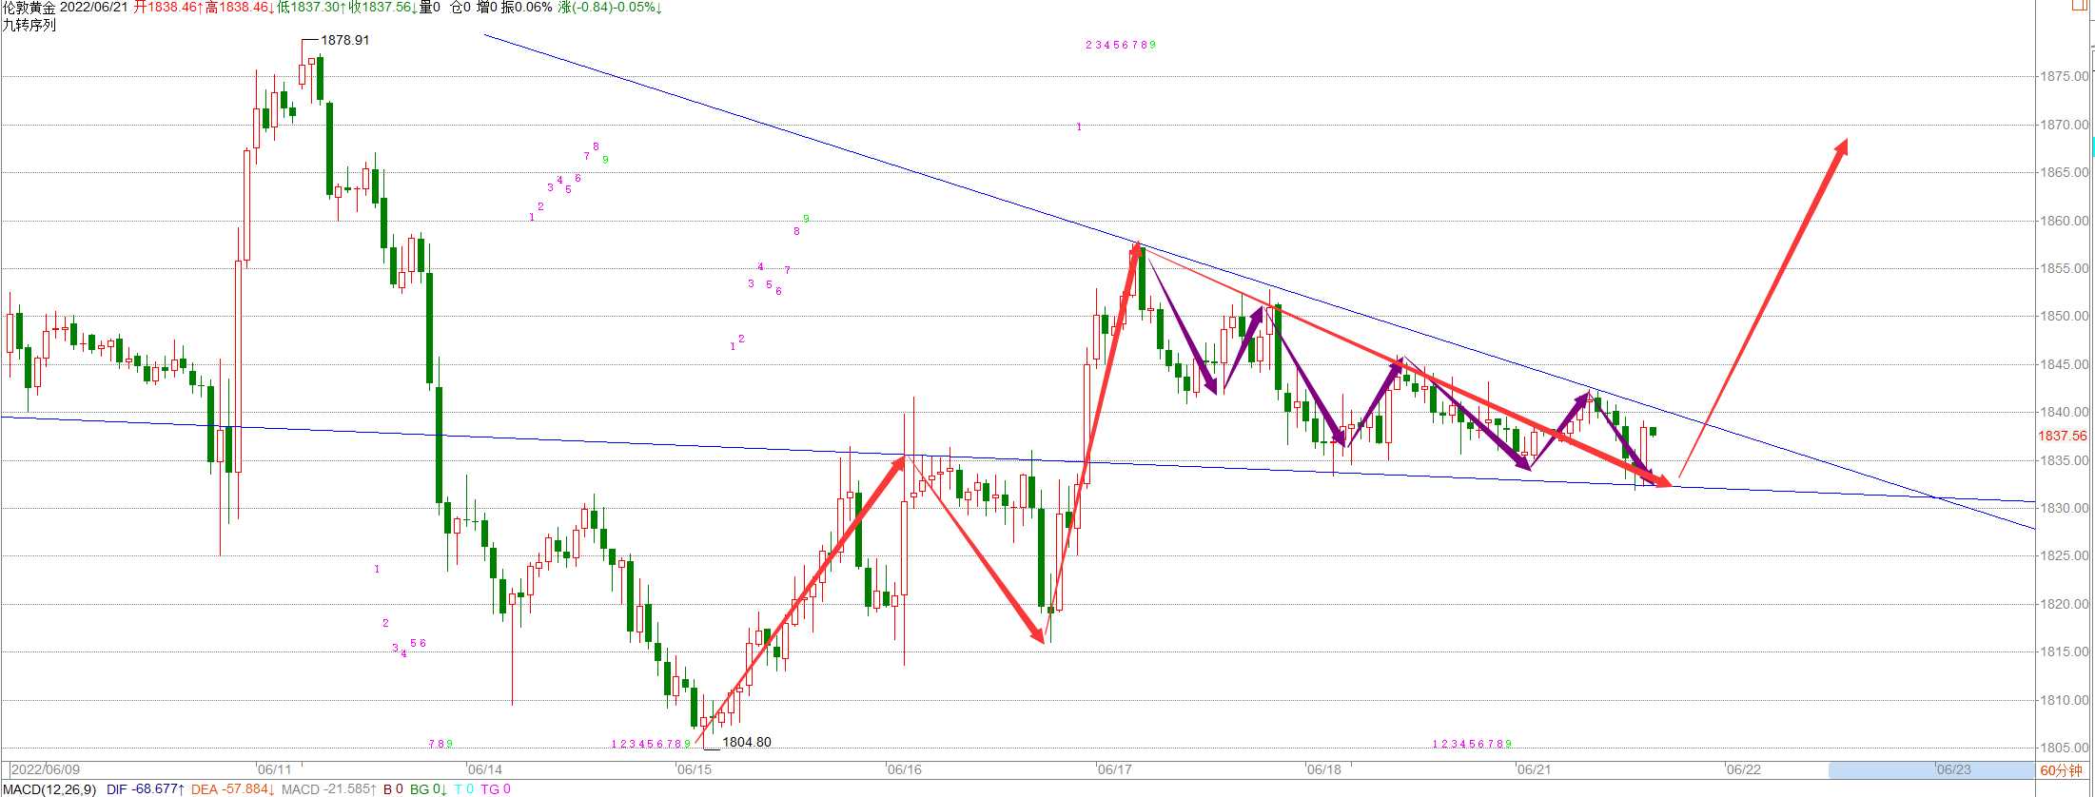Click the 振0.06% amplitude value in header
The width and height of the screenshot is (2095, 797).
coord(526,8)
